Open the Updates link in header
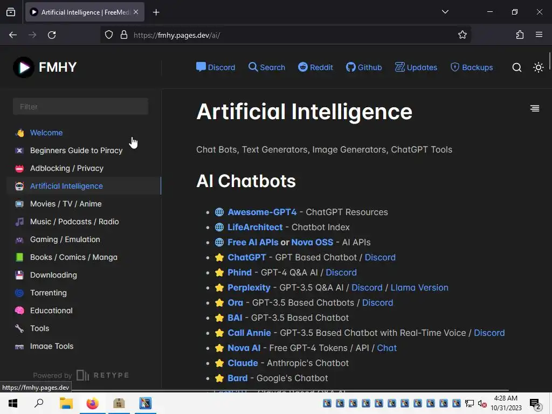This screenshot has width=552, height=414. [x=416, y=67]
